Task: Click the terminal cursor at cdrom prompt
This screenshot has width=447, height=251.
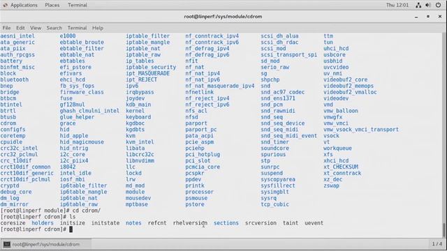Action: coord(71,229)
